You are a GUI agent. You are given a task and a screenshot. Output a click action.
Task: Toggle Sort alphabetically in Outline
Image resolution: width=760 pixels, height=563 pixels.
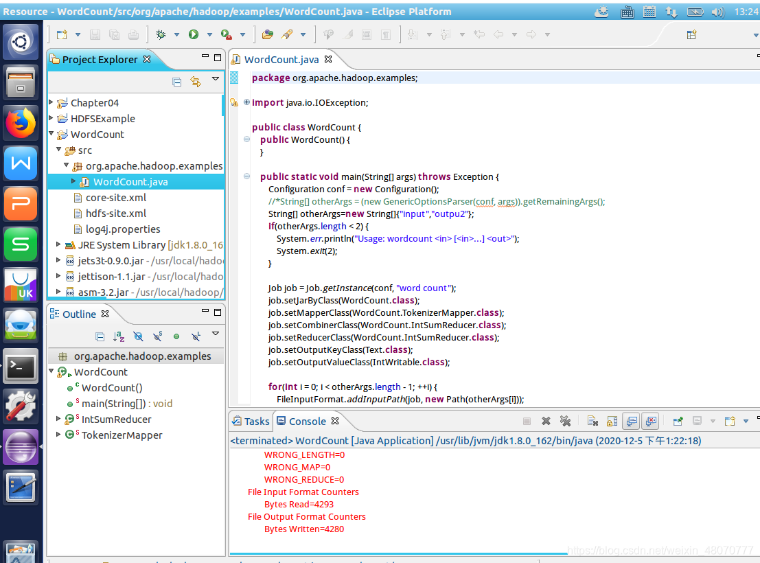pyautogui.click(x=119, y=336)
